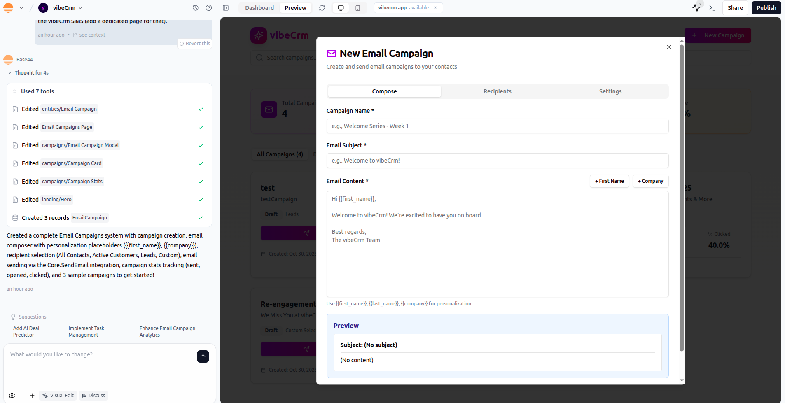Insert the First Name placeholder
785x403 pixels.
[x=609, y=181]
